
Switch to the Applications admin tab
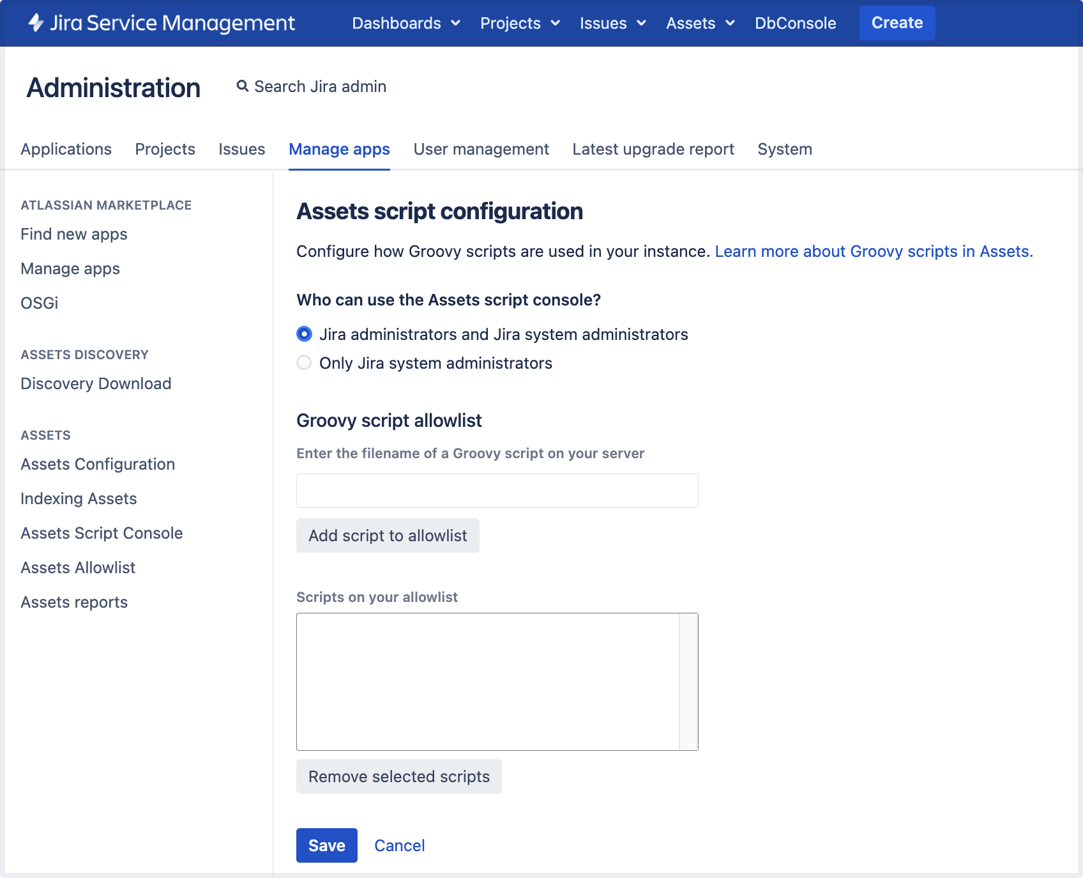[x=66, y=149]
